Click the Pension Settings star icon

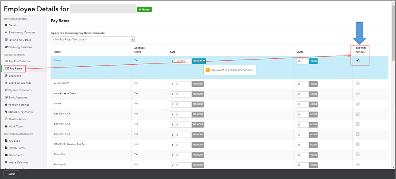(x=6, y=105)
